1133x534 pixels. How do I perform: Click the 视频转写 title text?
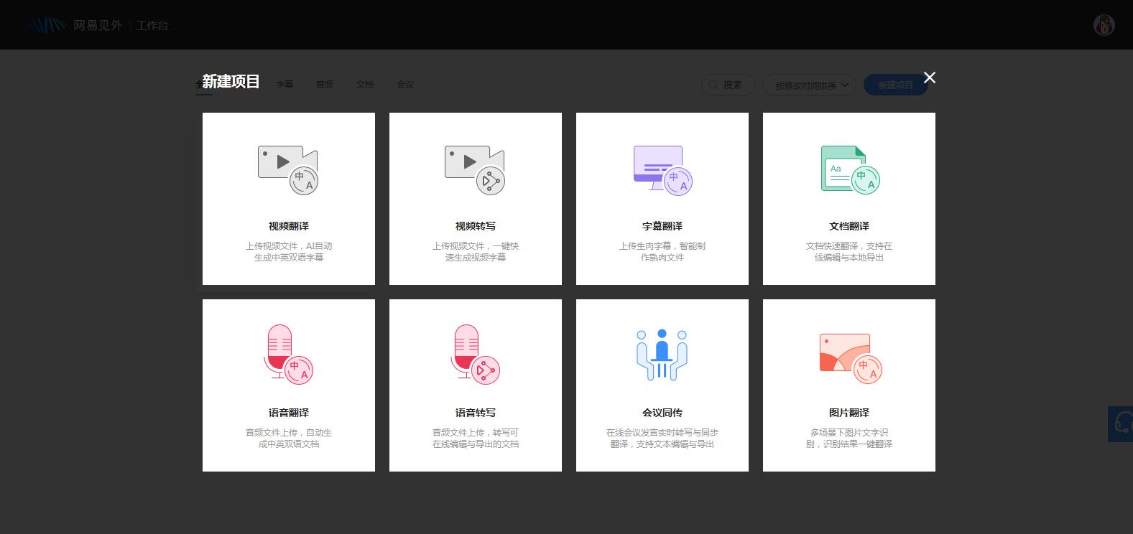[476, 226]
